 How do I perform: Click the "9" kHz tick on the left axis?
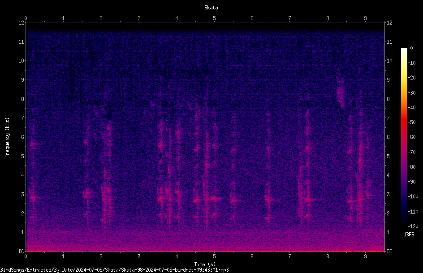click(22, 80)
